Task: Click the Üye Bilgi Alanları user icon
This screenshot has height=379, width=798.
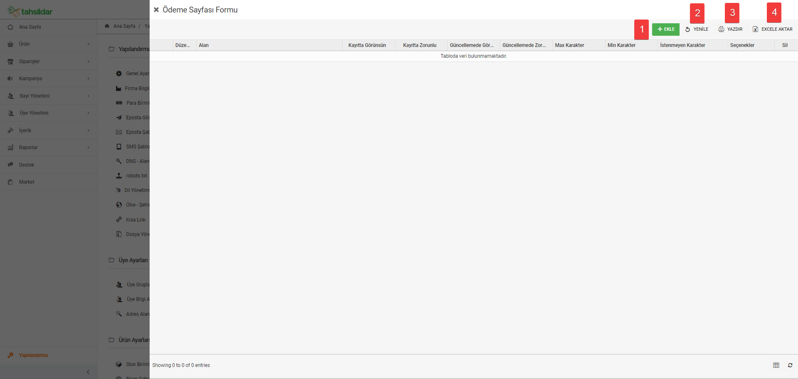Action: coord(119,299)
